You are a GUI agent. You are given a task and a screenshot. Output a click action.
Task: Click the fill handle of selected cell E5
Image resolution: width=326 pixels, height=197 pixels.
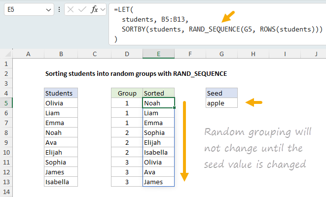(174, 107)
